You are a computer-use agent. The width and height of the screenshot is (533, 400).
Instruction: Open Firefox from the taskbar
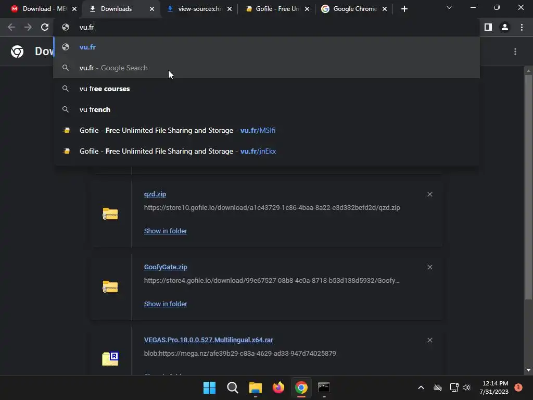click(x=278, y=387)
